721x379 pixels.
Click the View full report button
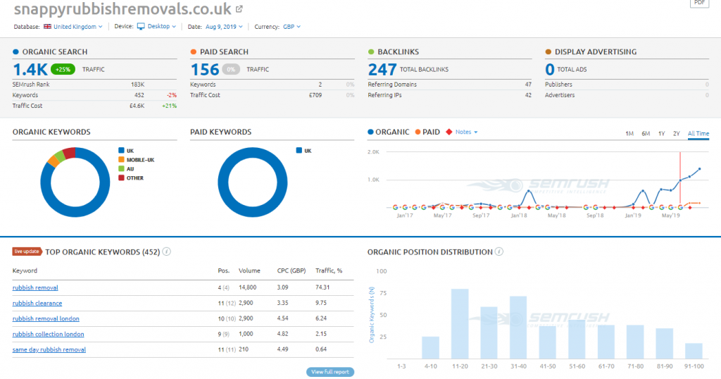[x=330, y=372]
